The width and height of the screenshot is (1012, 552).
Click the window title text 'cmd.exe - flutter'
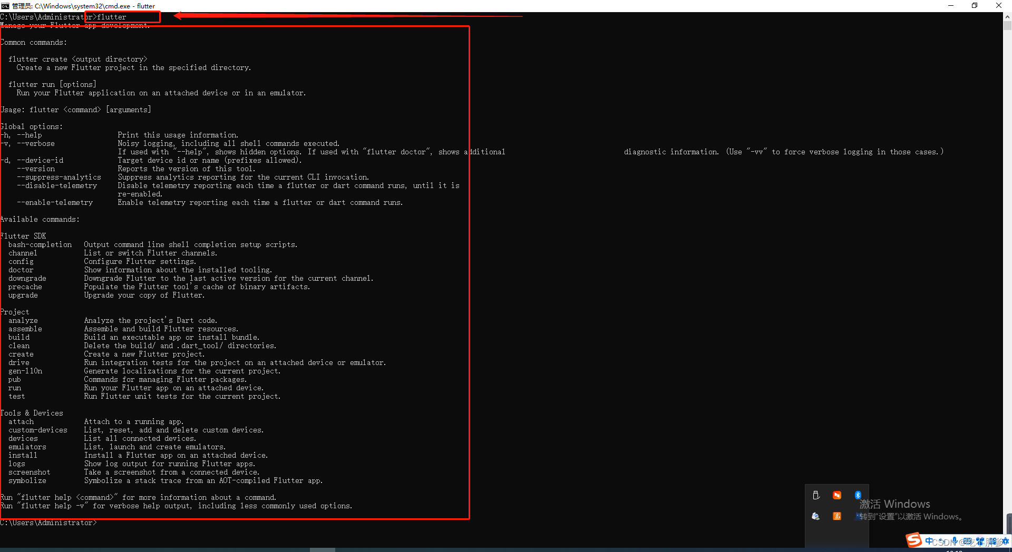tap(130, 6)
